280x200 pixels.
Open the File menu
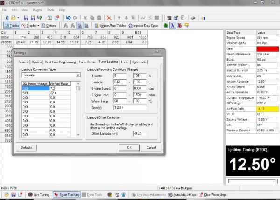4,10
